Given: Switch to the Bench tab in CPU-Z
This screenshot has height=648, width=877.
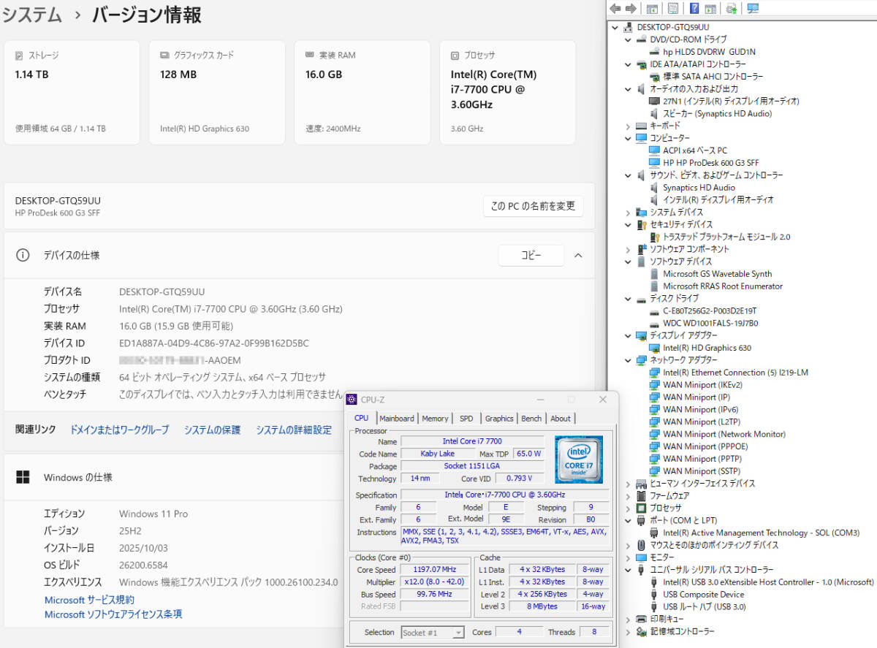Looking at the screenshot, I should [x=531, y=418].
